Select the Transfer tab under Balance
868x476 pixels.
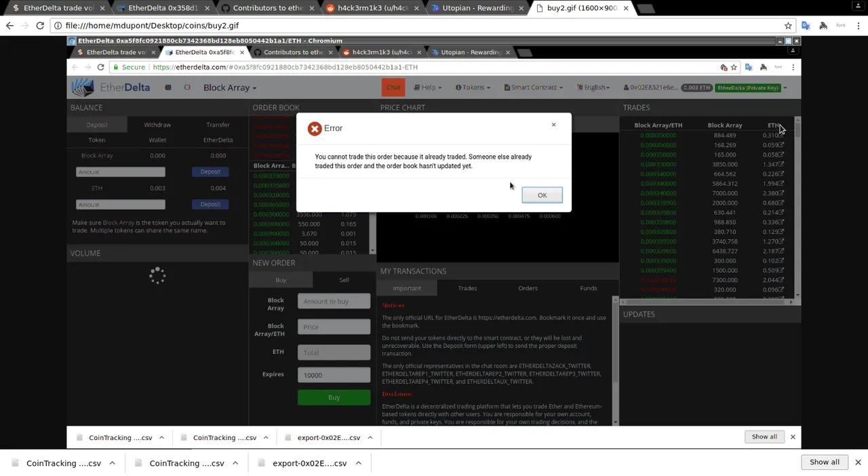[x=218, y=125]
